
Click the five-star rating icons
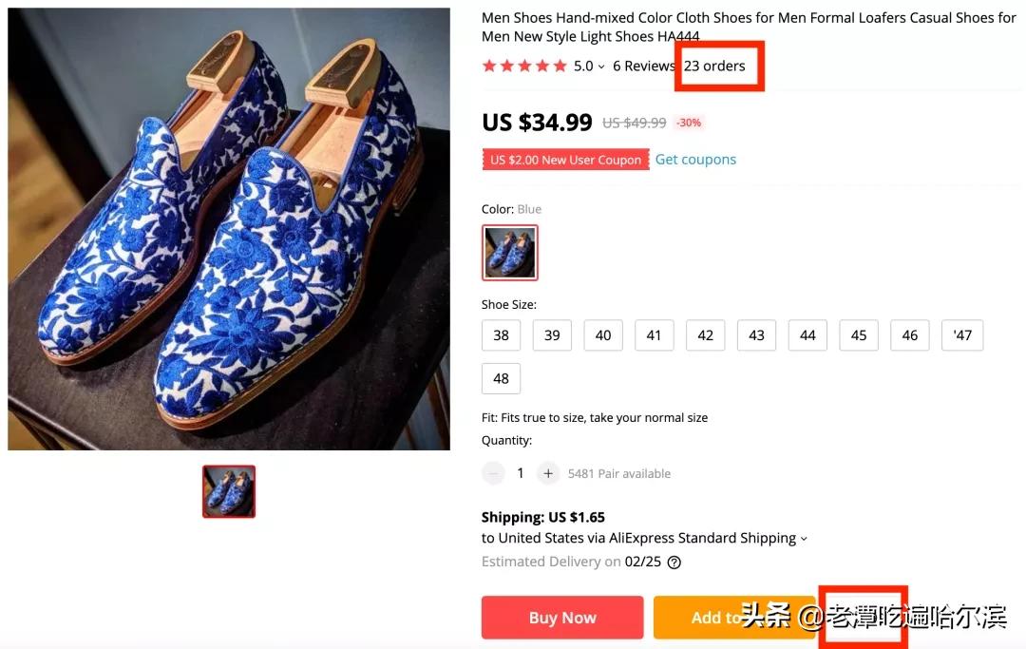point(524,66)
